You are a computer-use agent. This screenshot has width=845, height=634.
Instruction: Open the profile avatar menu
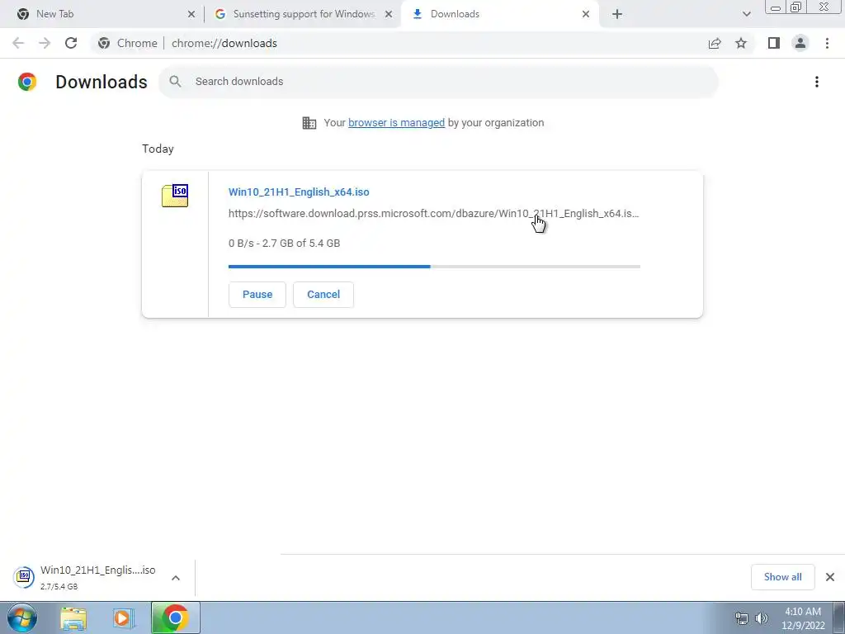point(800,43)
